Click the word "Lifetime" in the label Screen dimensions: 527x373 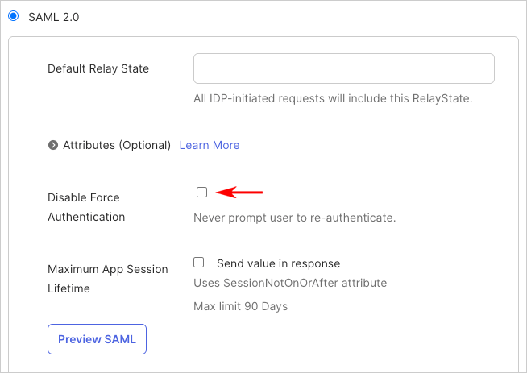click(70, 288)
